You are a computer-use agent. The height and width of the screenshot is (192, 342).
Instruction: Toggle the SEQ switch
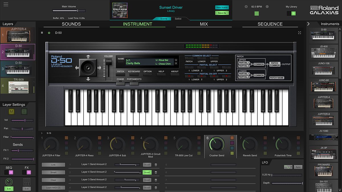[9, 172]
